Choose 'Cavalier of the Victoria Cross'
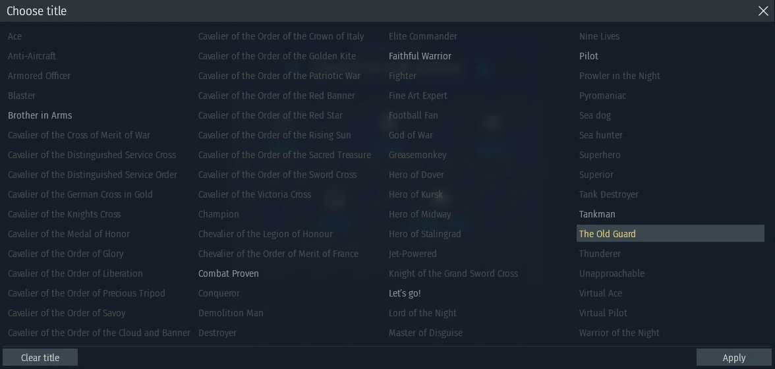Viewport: 775px width, 369px height. pos(254,194)
